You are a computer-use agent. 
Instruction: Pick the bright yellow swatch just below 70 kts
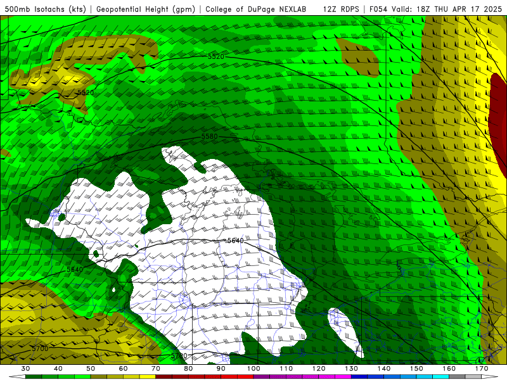148,377
